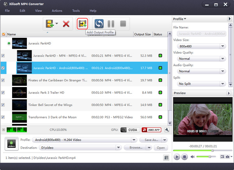
Task: Open the Help menu
Action: pos(93,11)
